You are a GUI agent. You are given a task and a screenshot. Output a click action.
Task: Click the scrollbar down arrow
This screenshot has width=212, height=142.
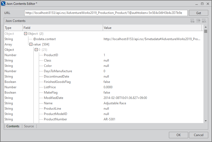(206, 121)
